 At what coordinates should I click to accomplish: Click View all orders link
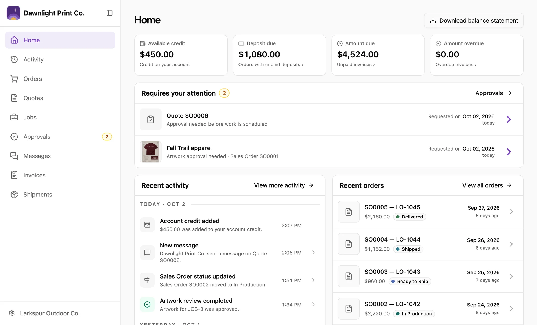(x=487, y=185)
